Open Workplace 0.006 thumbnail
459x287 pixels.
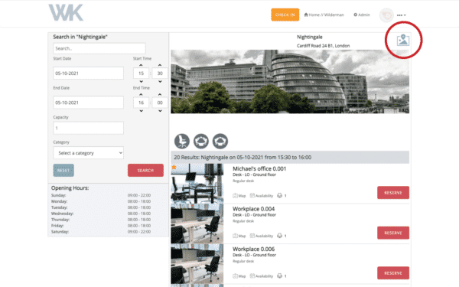197,264
